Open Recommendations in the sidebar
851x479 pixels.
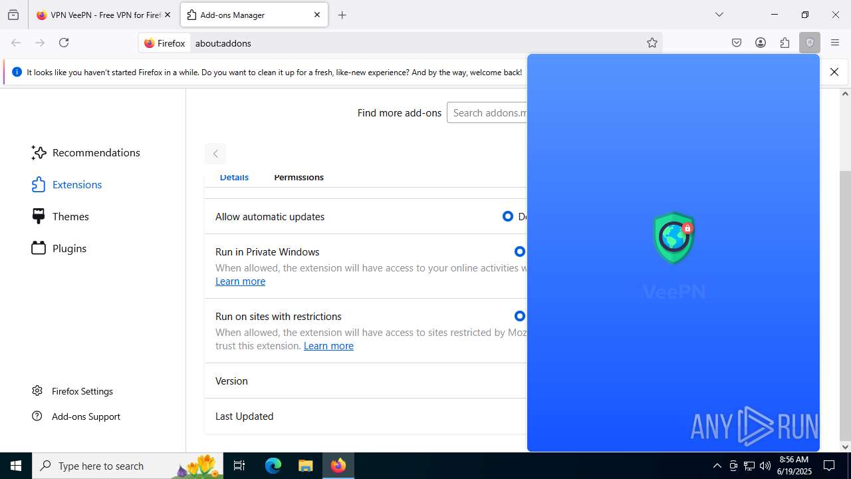coord(86,152)
